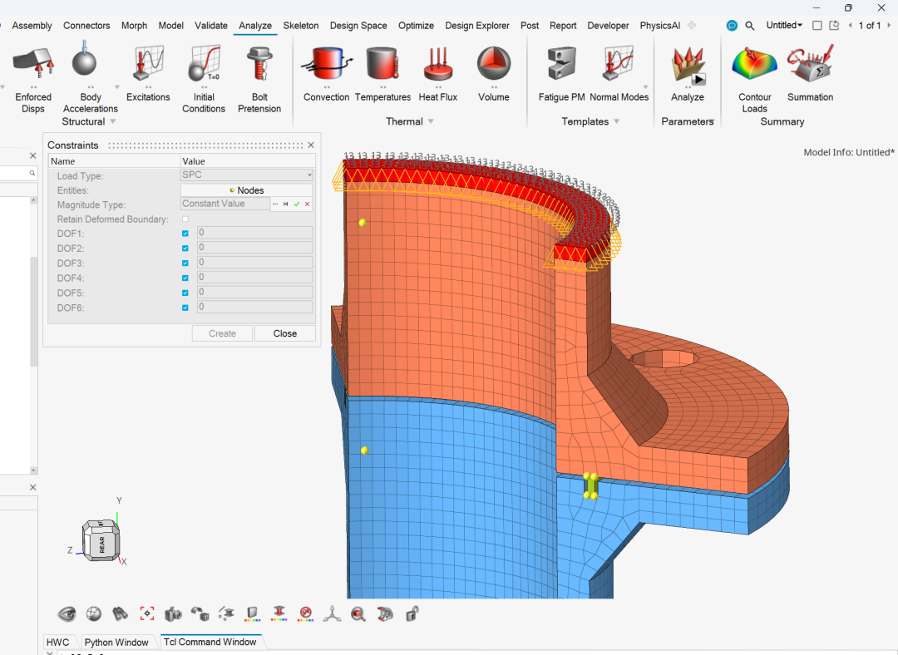Launch the Summation tool
Screen dimensions: 898x655
tap(810, 65)
